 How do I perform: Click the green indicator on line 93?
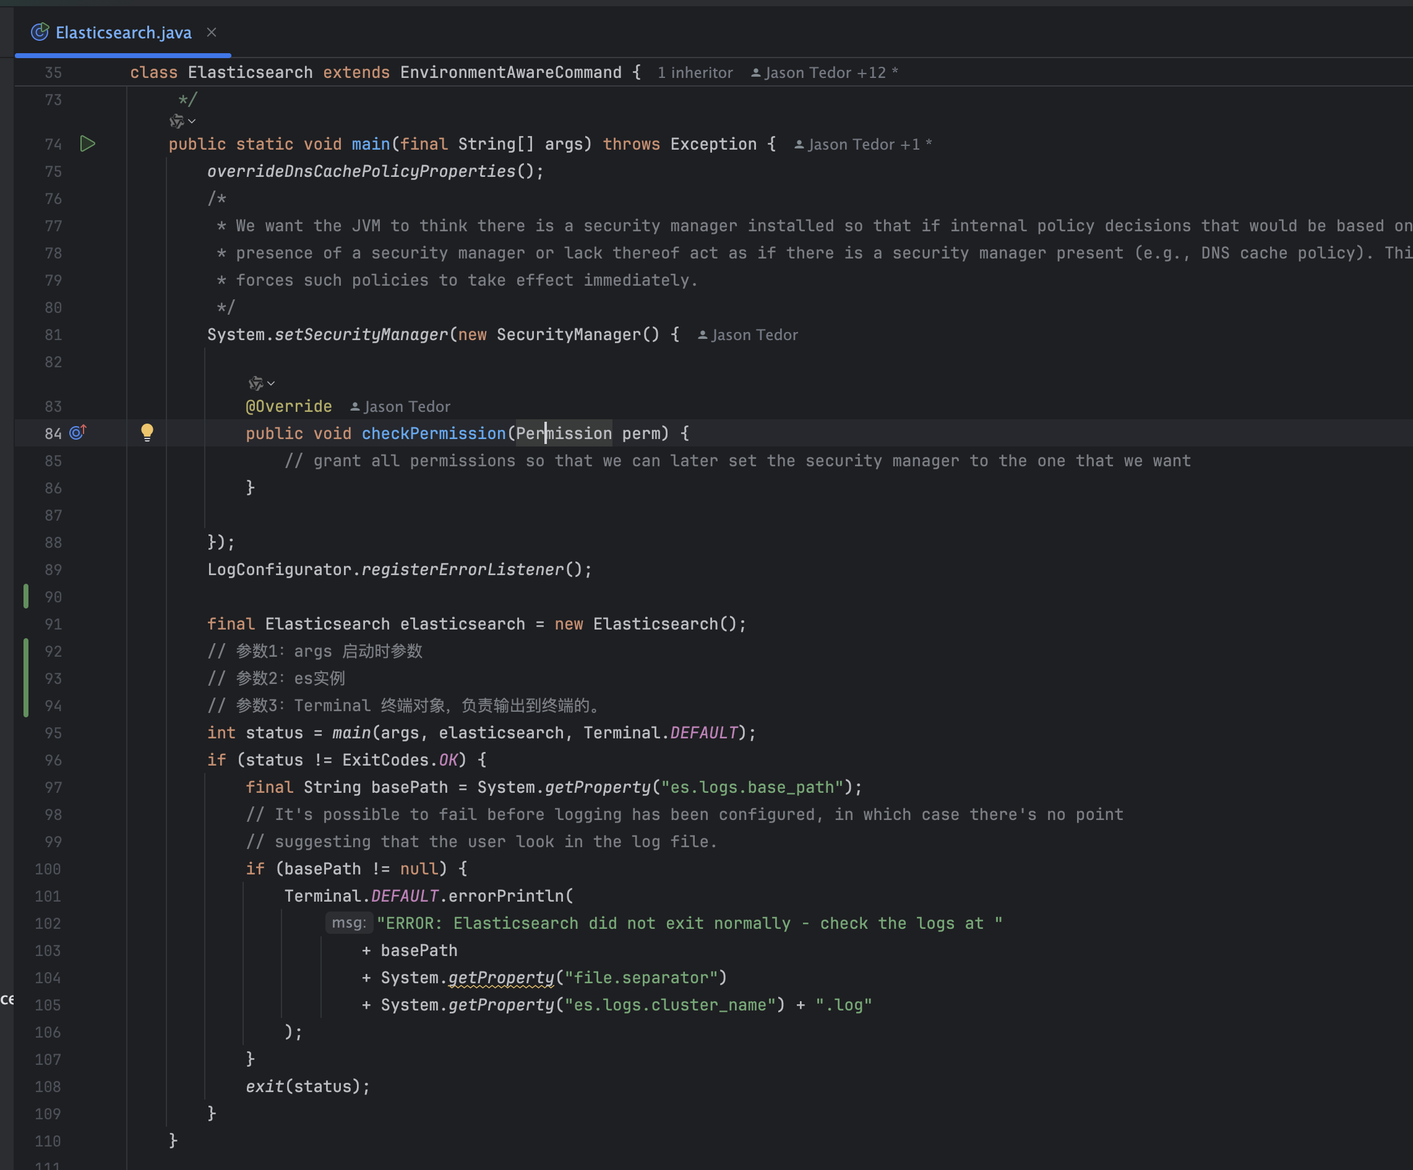(x=26, y=678)
